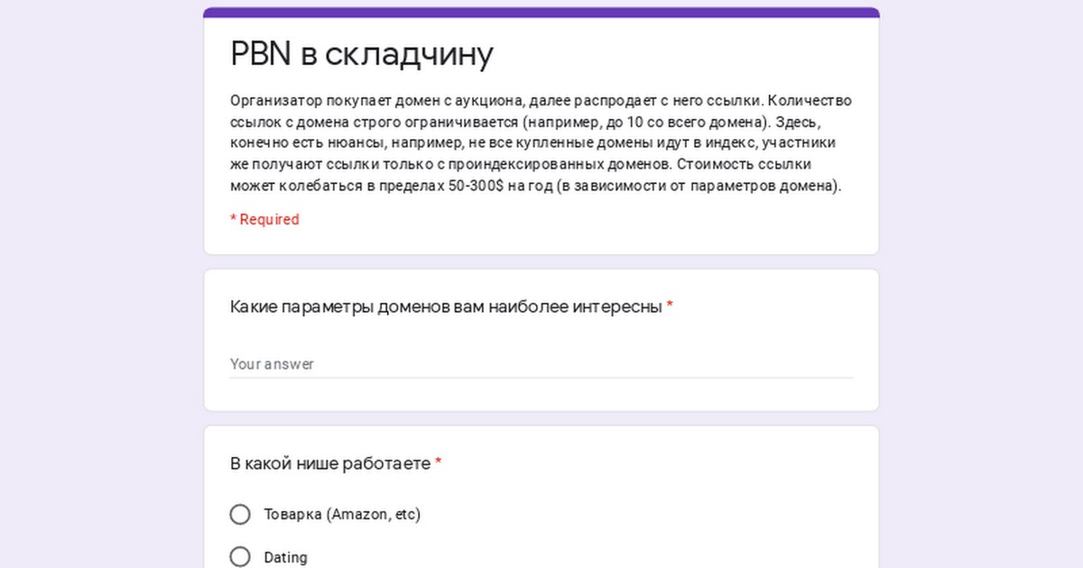Click the '* Required' notice text
Viewport: 1083px width, 568px height.
264,219
